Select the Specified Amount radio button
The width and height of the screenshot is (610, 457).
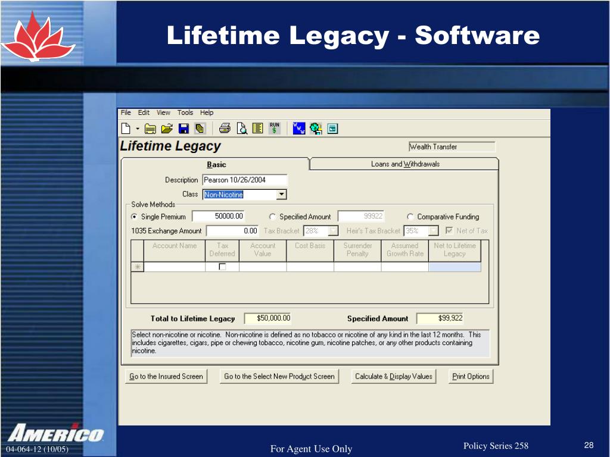point(272,217)
